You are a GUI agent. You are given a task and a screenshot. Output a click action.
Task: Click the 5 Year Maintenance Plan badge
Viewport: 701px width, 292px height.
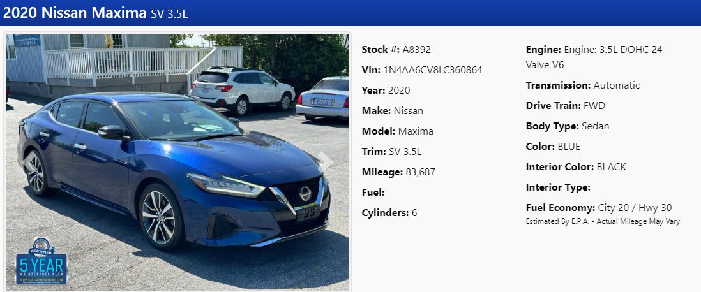pyautogui.click(x=41, y=261)
